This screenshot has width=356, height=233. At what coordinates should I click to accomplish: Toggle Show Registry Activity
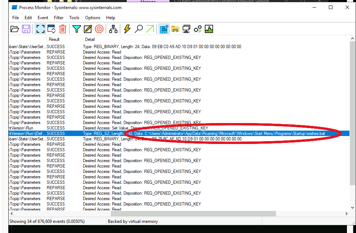click(x=164, y=29)
